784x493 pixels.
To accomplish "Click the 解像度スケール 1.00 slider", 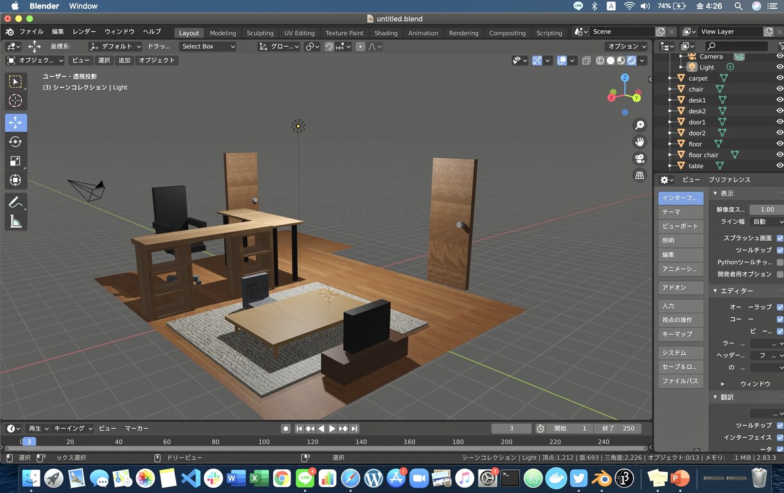I will (x=767, y=209).
